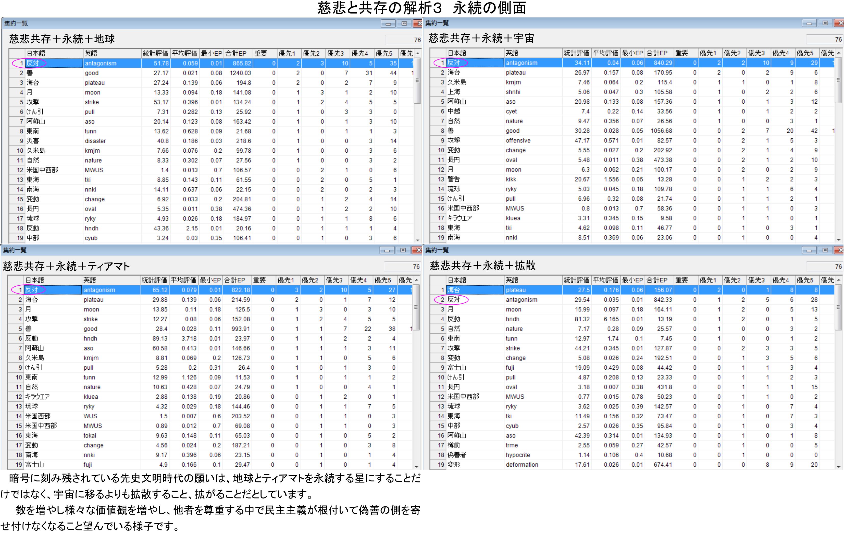Minimize the 慈悲共存+永続+拡散 window
This screenshot has height=534, width=844.
coord(809,250)
